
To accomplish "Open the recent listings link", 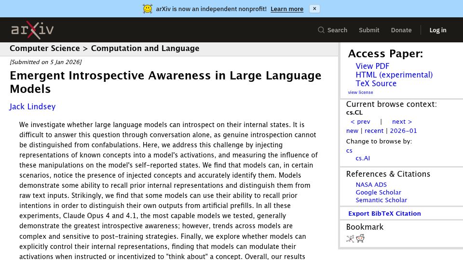I will click(374, 131).
